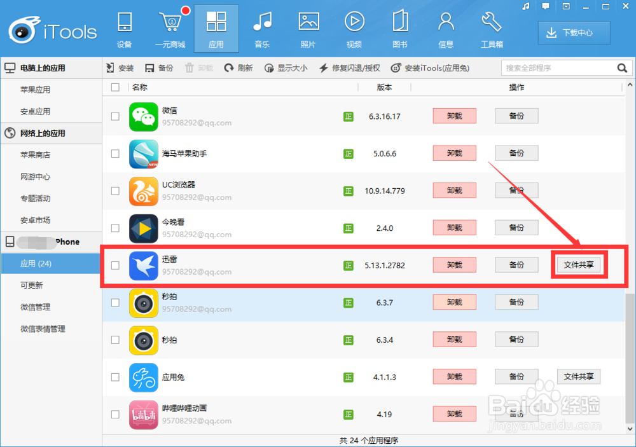The height and width of the screenshot is (447, 636).
Task: Check the UC浏览器 row checkbox
Action: (x=115, y=191)
